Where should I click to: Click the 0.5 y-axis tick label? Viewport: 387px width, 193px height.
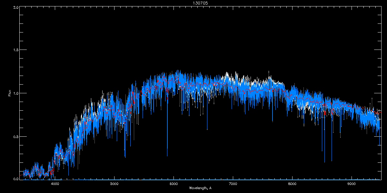[x=15, y=136]
